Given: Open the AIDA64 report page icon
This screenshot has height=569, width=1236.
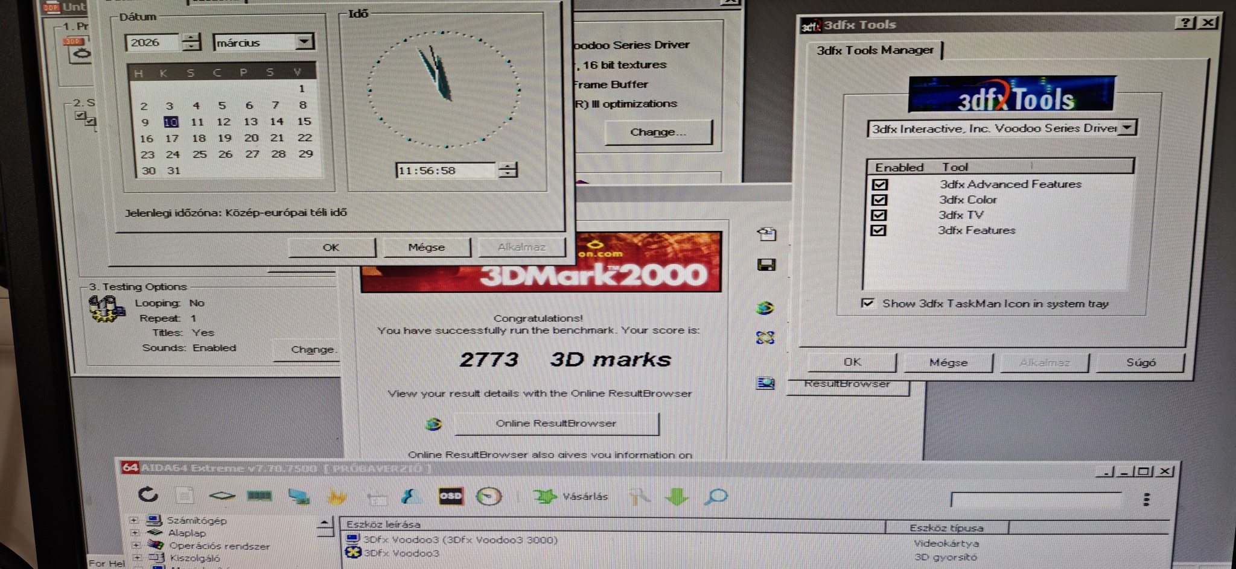Looking at the screenshot, I should tap(185, 495).
